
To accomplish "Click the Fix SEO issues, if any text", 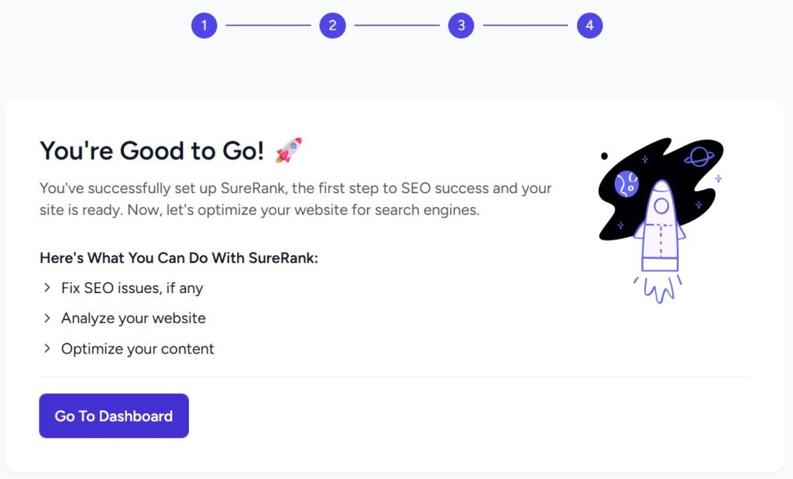I will coord(132,288).
